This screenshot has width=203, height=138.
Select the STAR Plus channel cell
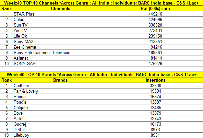(60, 14)
